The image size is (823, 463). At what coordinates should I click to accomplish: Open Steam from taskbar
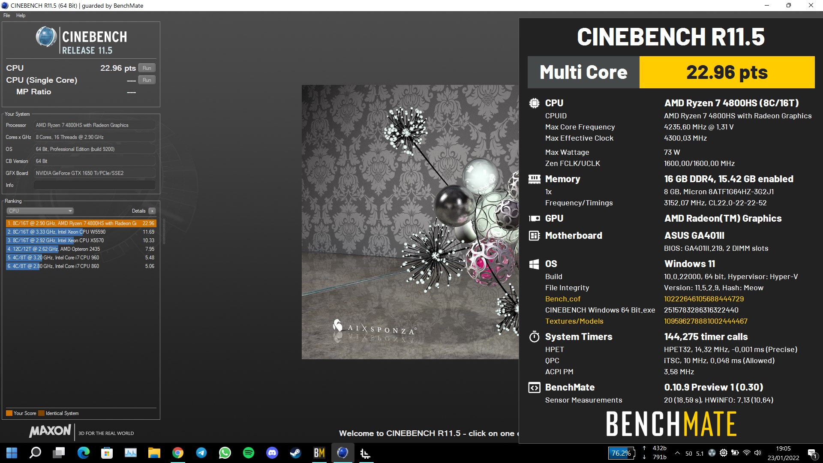tap(295, 453)
